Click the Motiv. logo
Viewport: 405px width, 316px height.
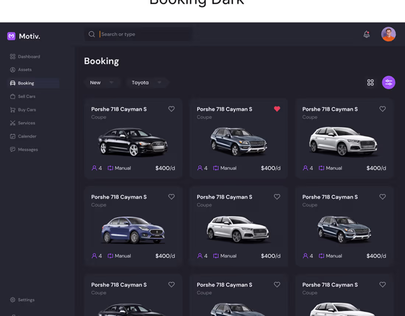point(23,36)
